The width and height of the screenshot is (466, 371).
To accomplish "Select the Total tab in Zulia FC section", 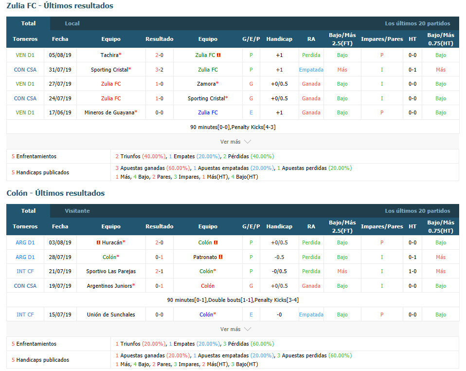I will 28,23.
